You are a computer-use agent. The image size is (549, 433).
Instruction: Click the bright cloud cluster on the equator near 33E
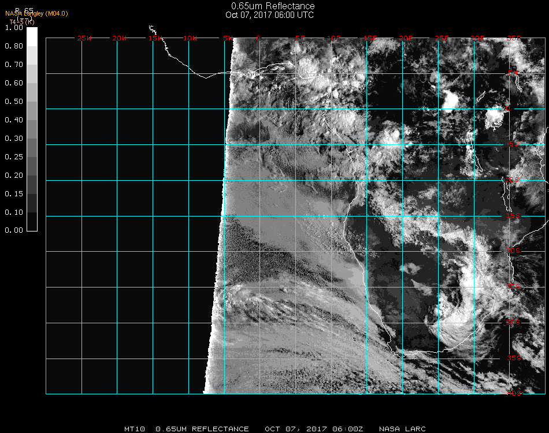coord(495,117)
